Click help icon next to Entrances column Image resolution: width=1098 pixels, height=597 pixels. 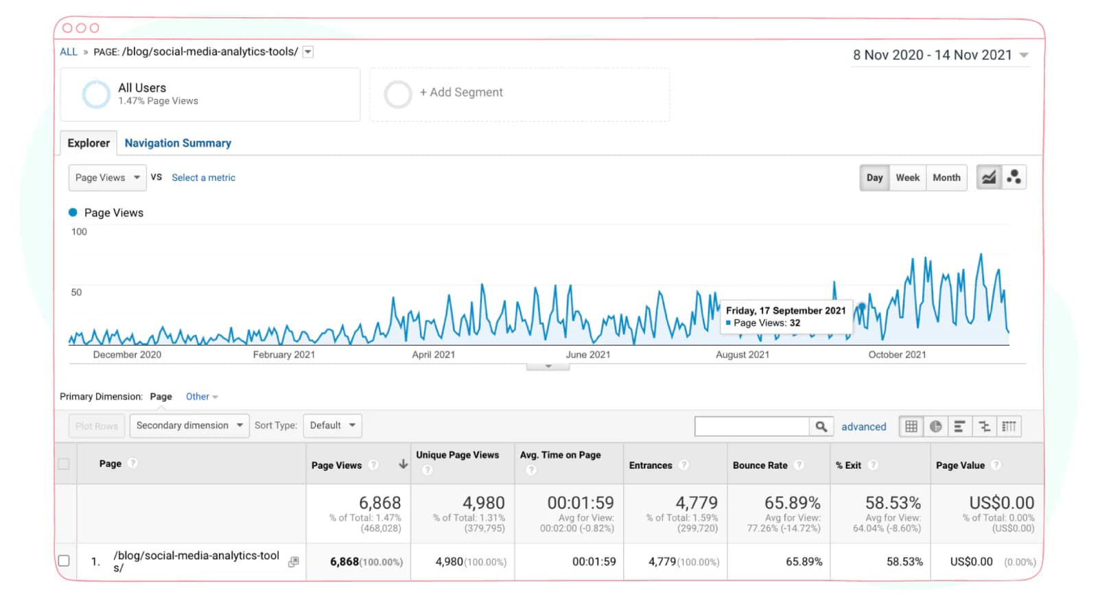[684, 465]
